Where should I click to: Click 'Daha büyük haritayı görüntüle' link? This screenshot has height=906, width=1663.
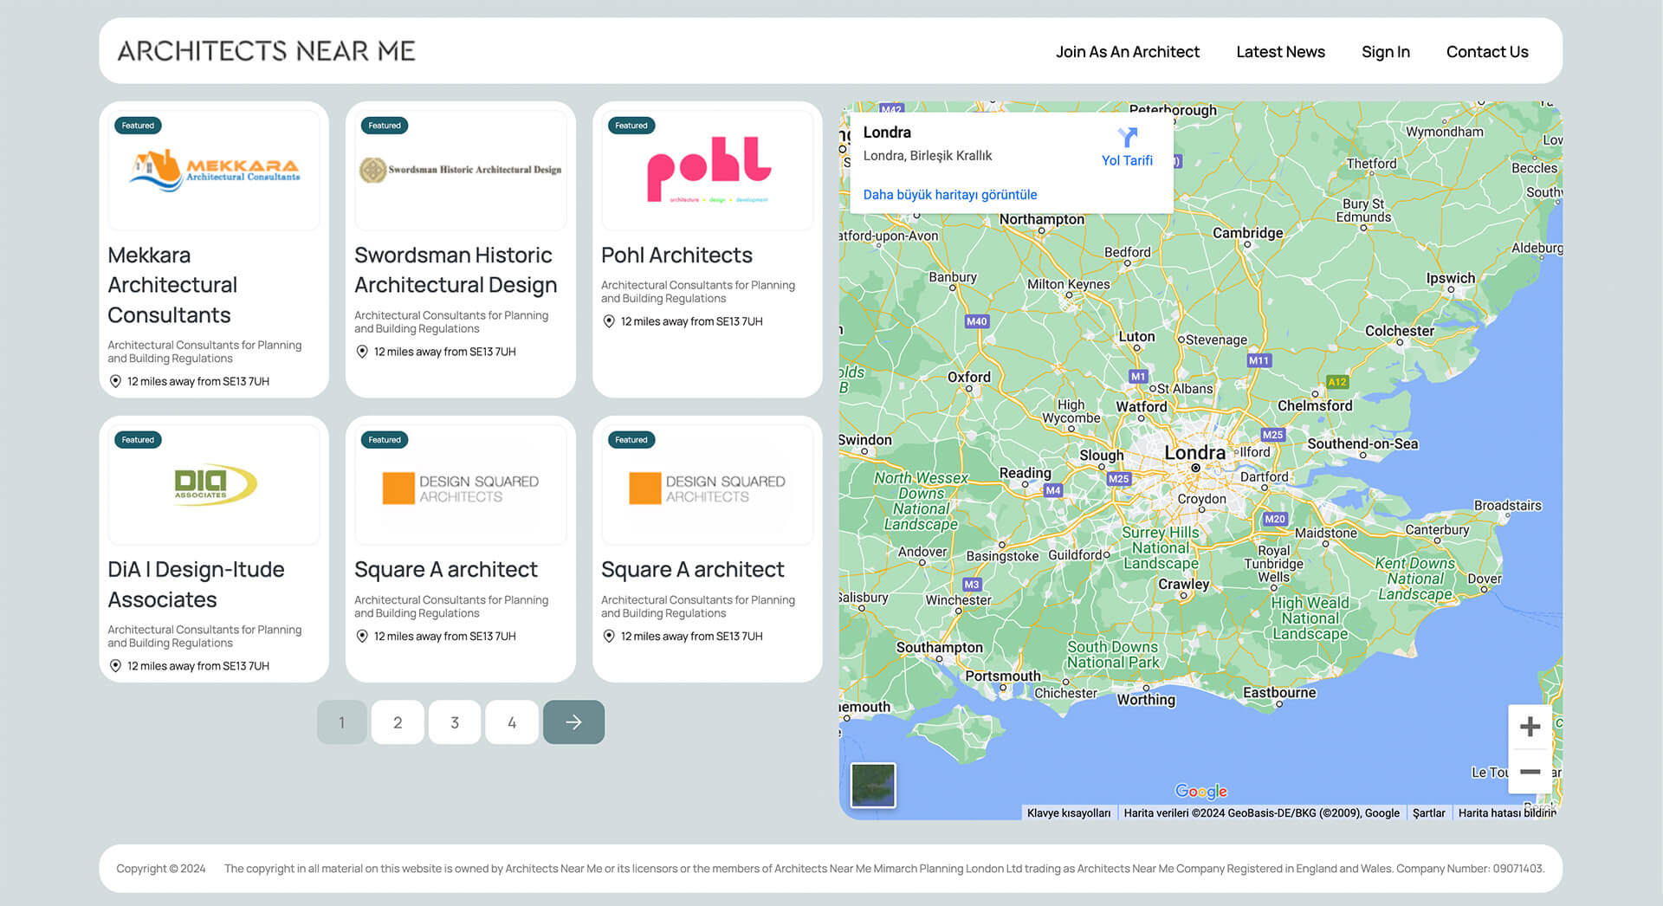[x=949, y=195]
